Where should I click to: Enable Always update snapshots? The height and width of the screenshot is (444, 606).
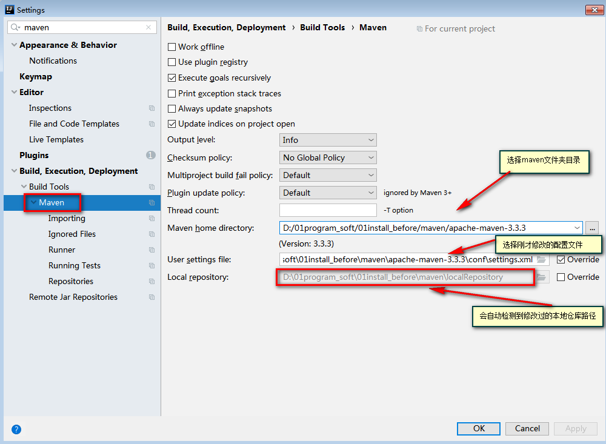(172, 109)
